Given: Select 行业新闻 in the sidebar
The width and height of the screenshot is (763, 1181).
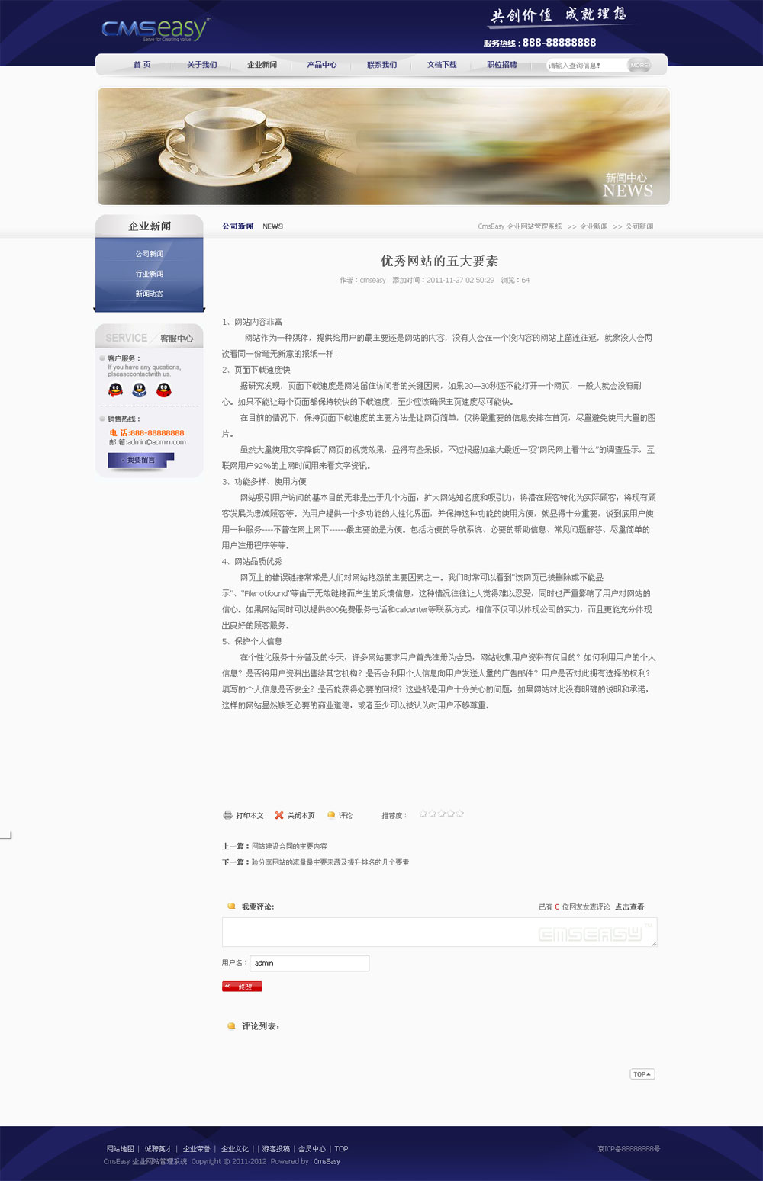Looking at the screenshot, I should (150, 274).
